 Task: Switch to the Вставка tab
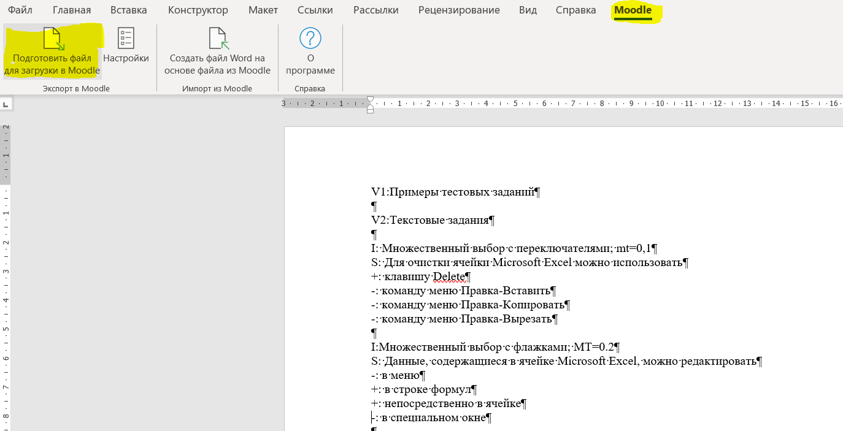[129, 10]
